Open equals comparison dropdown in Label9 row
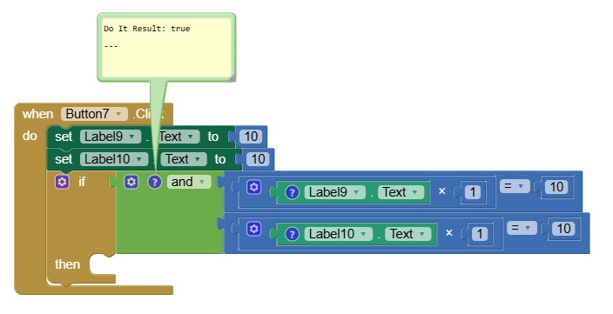The image size is (613, 314). (x=515, y=186)
